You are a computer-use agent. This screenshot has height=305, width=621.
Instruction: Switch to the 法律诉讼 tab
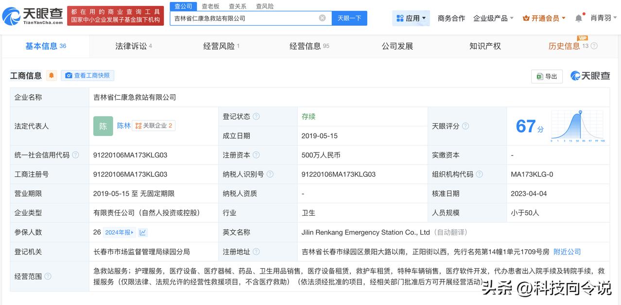click(134, 46)
